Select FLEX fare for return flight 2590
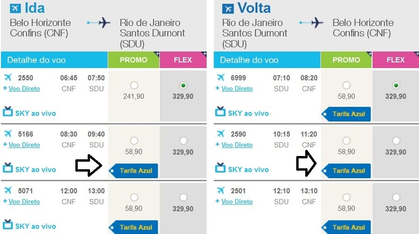Image resolution: width=419 pixels, height=234 pixels. point(396,141)
